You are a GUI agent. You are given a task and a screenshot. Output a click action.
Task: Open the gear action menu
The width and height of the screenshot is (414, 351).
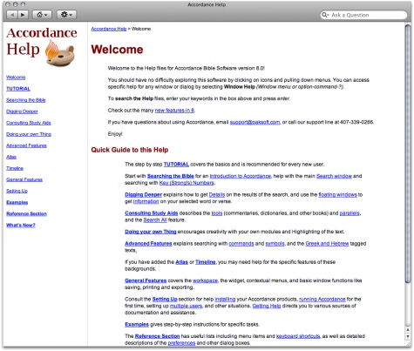pyautogui.click(x=66, y=15)
